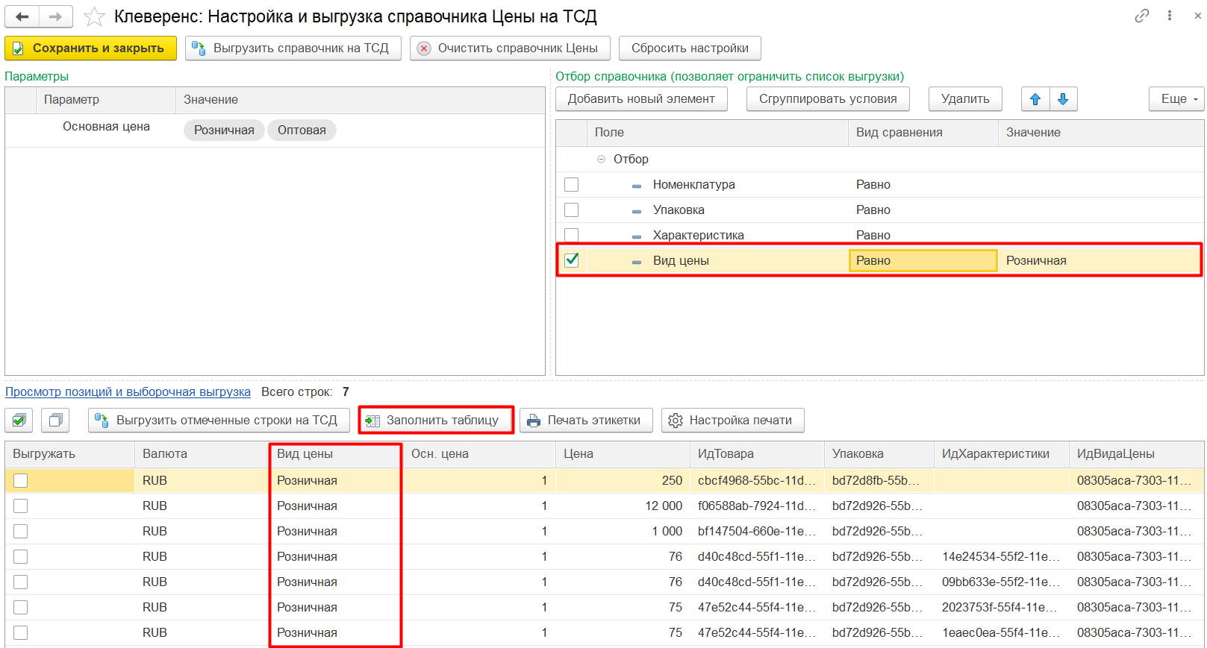Tick Выгружать checkbox for price 250 row

coord(21,481)
